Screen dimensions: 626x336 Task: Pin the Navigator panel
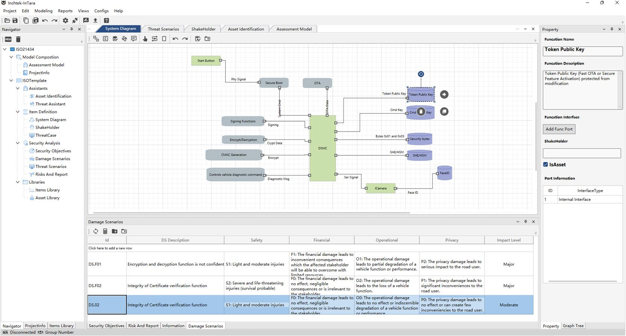(71, 29)
